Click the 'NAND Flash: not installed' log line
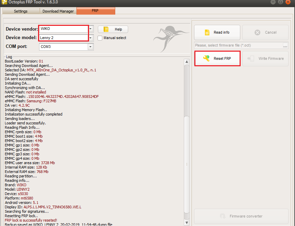The image size is (295, 226). [x=25, y=92]
